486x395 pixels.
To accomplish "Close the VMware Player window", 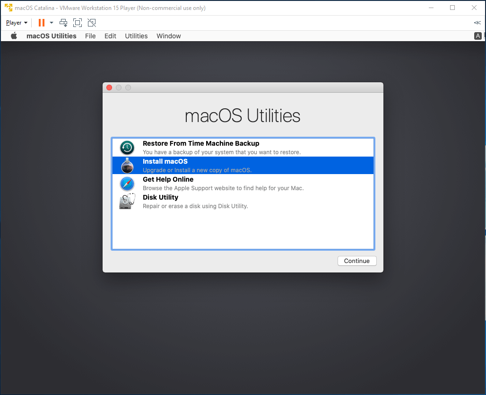I will pos(474,8).
